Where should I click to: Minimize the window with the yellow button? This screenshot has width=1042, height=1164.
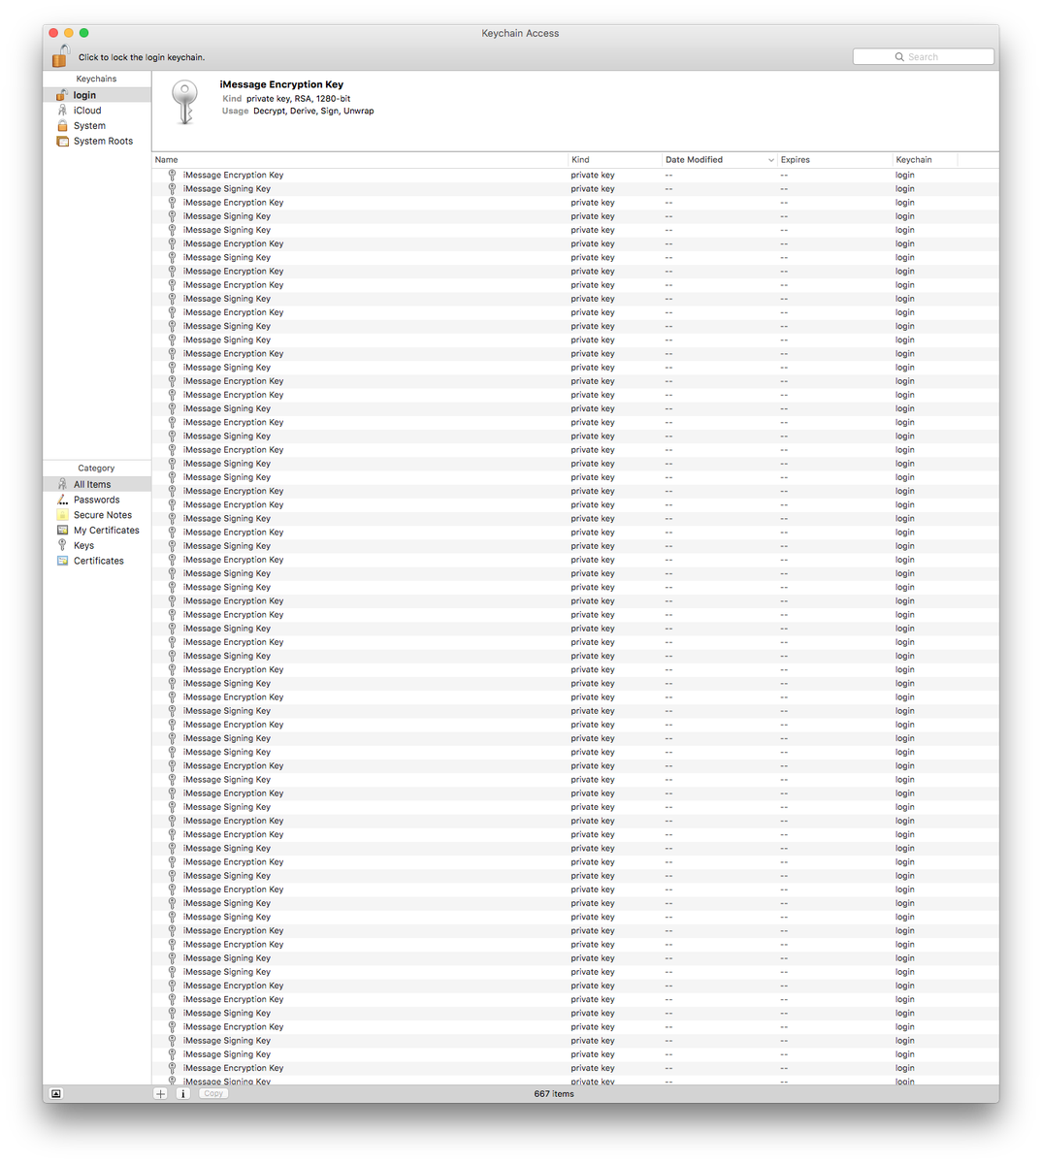69,33
